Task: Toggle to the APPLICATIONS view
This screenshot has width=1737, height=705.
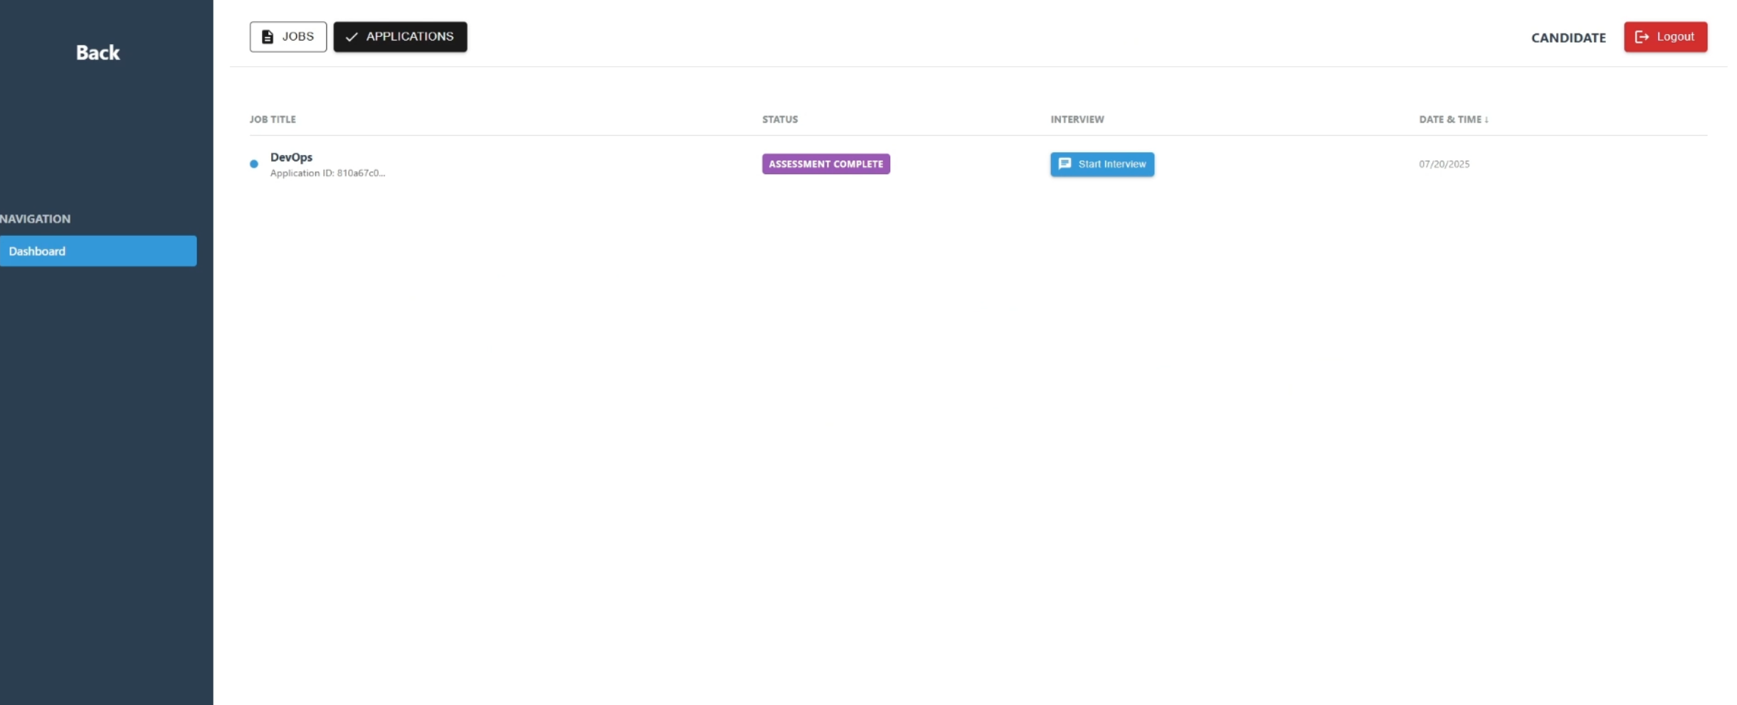Action: pyautogui.click(x=400, y=36)
